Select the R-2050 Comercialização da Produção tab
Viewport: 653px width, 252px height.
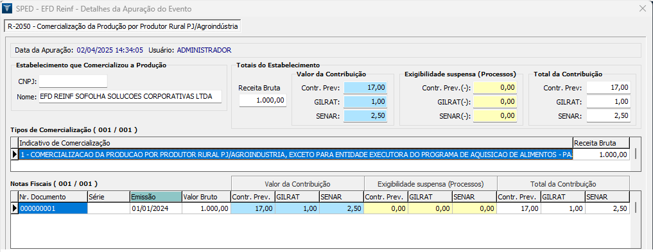tap(123, 27)
